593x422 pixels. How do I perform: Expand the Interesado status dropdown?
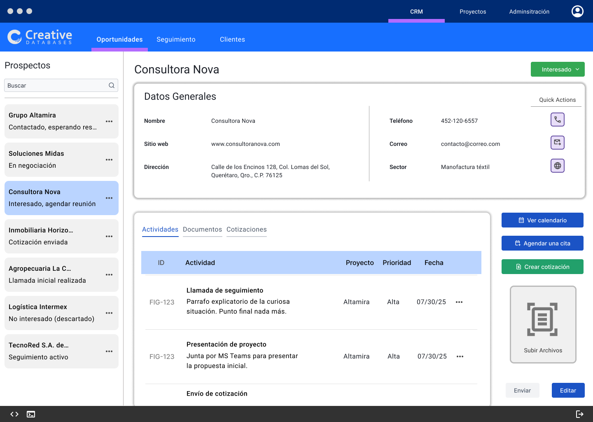(557, 69)
